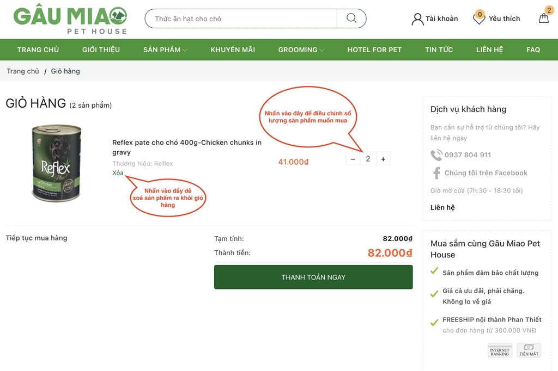Expand the Sản Phẩm dropdown menu

(x=165, y=50)
